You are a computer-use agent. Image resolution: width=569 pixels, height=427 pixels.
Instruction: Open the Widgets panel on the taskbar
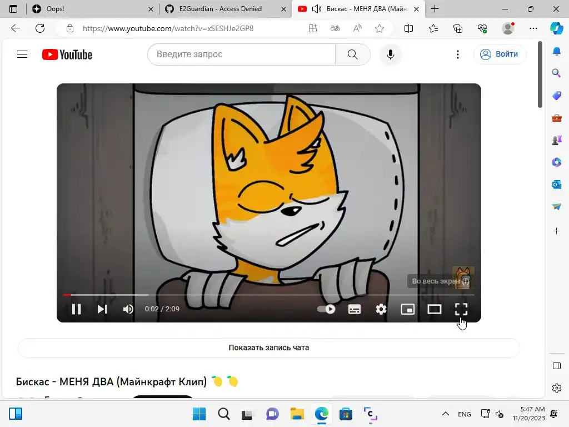(x=16, y=414)
